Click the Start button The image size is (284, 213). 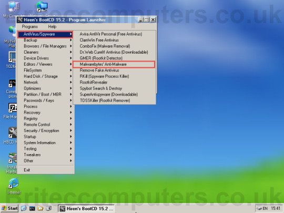10,208
